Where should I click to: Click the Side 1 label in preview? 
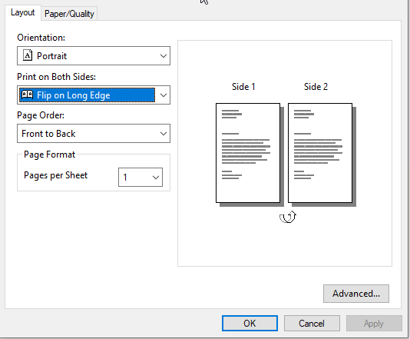point(243,87)
